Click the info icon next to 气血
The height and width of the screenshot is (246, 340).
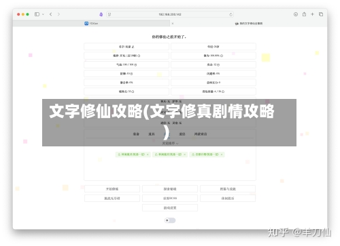click(x=135, y=64)
